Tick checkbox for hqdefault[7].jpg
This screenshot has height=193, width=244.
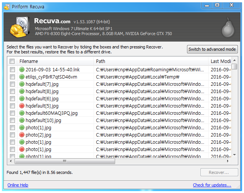pyautogui.click(x=13, y=84)
